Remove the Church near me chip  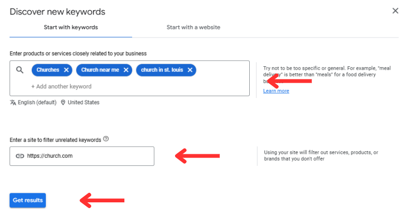pyautogui.click(x=126, y=70)
